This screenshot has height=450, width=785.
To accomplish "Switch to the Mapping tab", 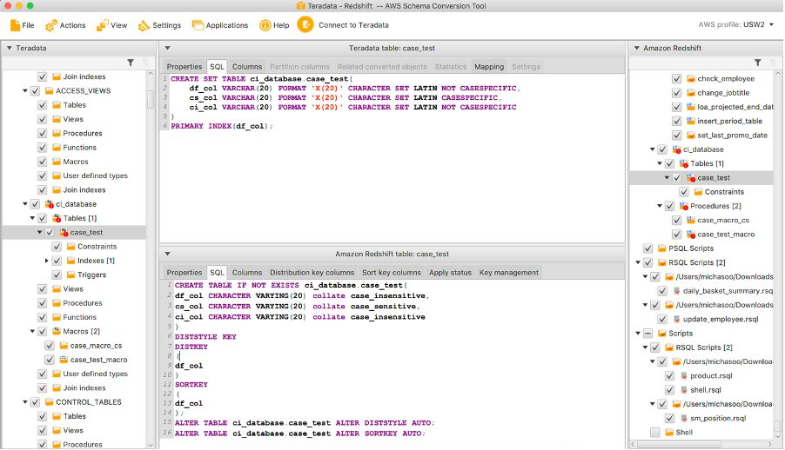I will [x=489, y=67].
